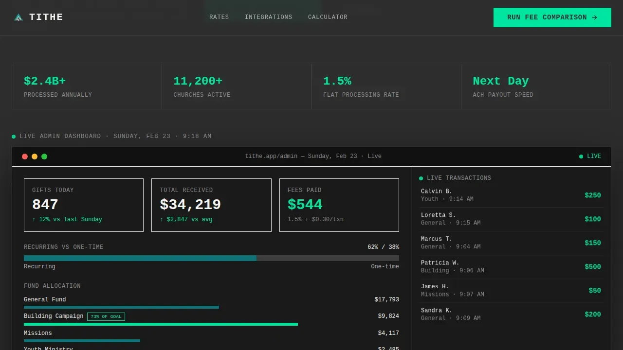Click the 12% vs last Sunday text

coord(67,220)
